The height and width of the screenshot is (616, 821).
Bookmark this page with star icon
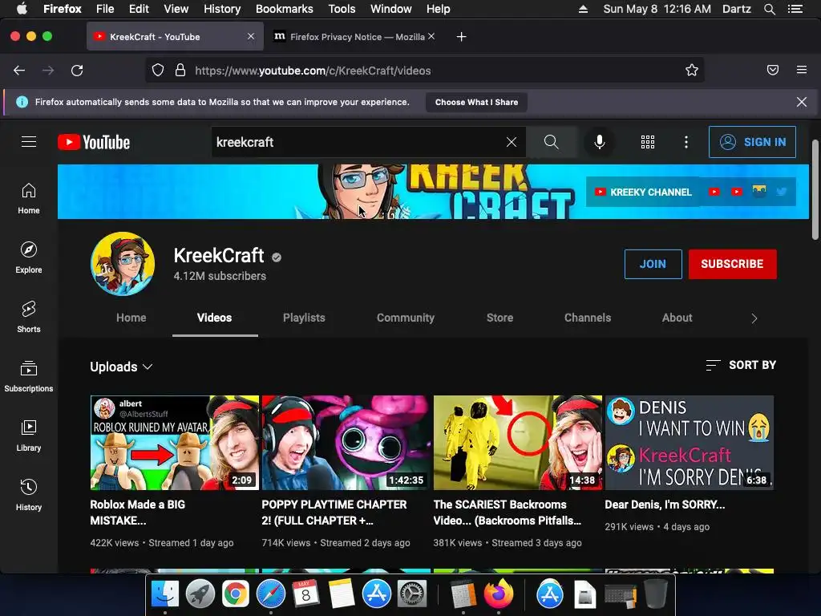click(692, 71)
